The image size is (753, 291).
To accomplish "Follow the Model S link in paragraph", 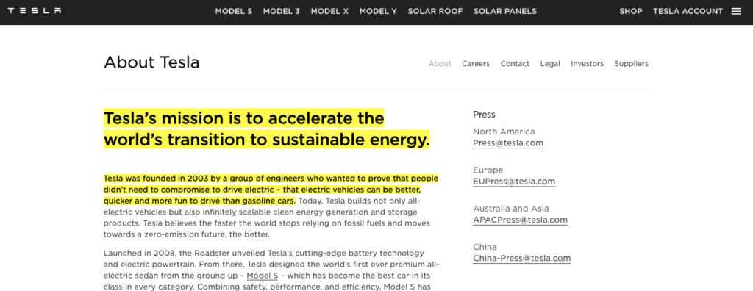I will click(x=263, y=276).
